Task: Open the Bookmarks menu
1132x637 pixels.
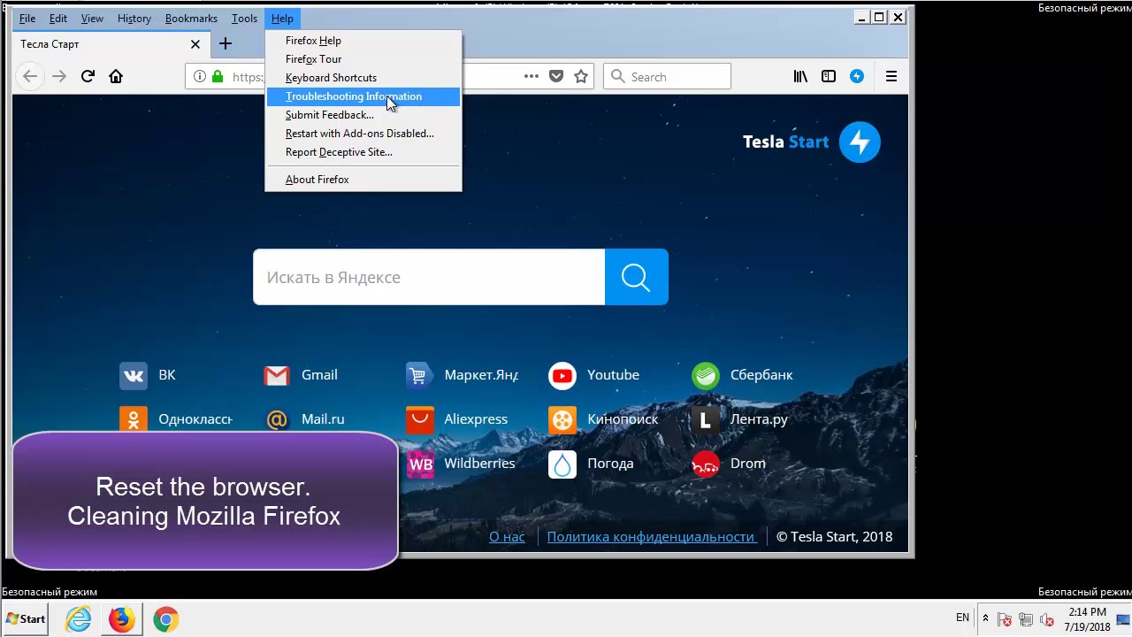Action: point(191,18)
